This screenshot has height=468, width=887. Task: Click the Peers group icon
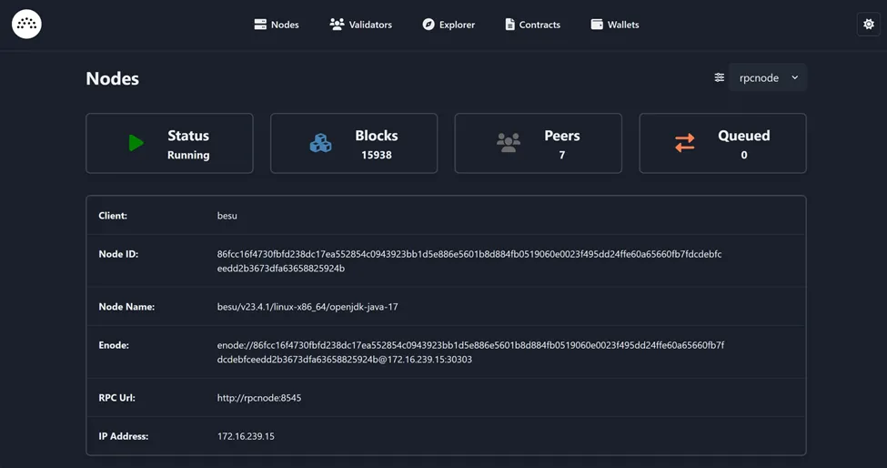(x=508, y=143)
